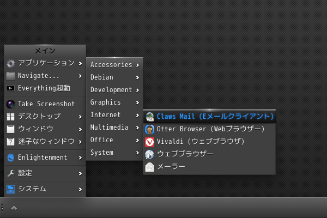Open the デスクトップ menu item
The width and height of the screenshot is (327, 218).
45,117
